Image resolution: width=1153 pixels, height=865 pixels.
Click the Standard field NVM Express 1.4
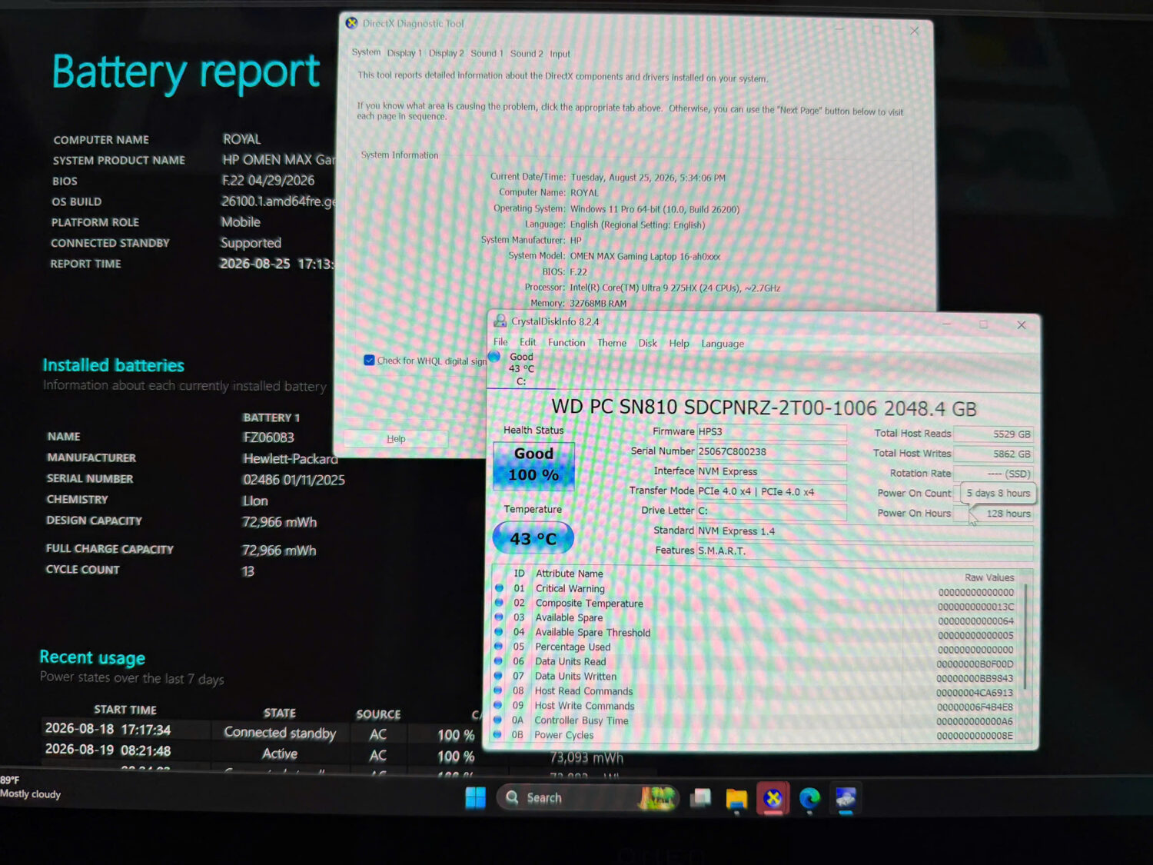pos(865,531)
